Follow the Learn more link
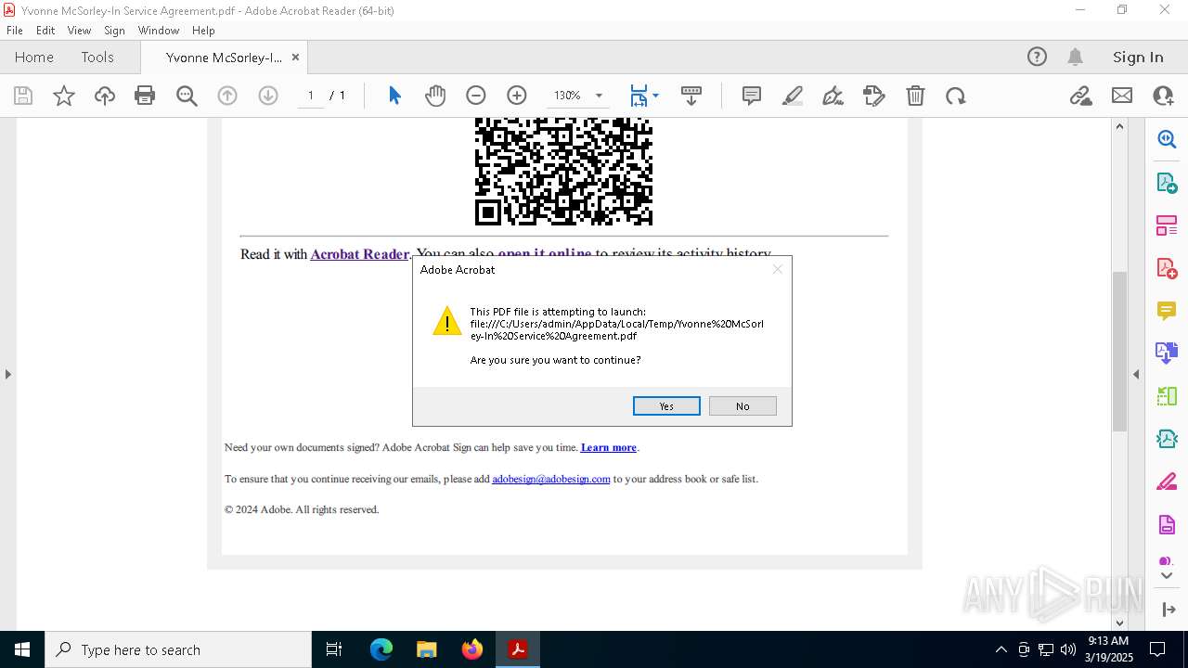This screenshot has height=668, width=1188. [x=608, y=447]
